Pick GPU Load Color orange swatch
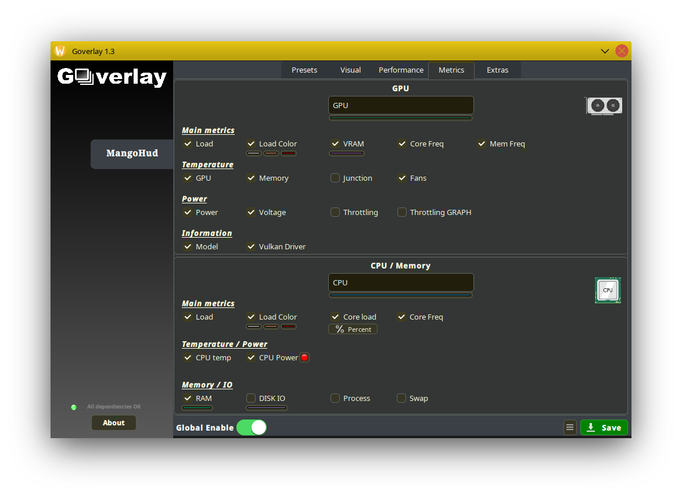 point(271,153)
